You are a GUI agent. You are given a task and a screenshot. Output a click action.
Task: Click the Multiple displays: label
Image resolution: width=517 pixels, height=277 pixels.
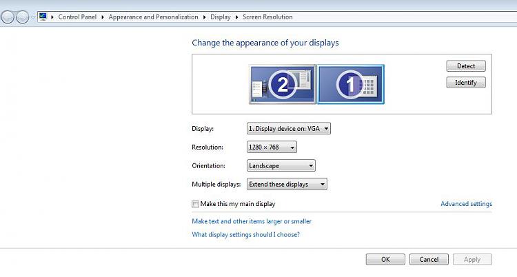click(216, 185)
